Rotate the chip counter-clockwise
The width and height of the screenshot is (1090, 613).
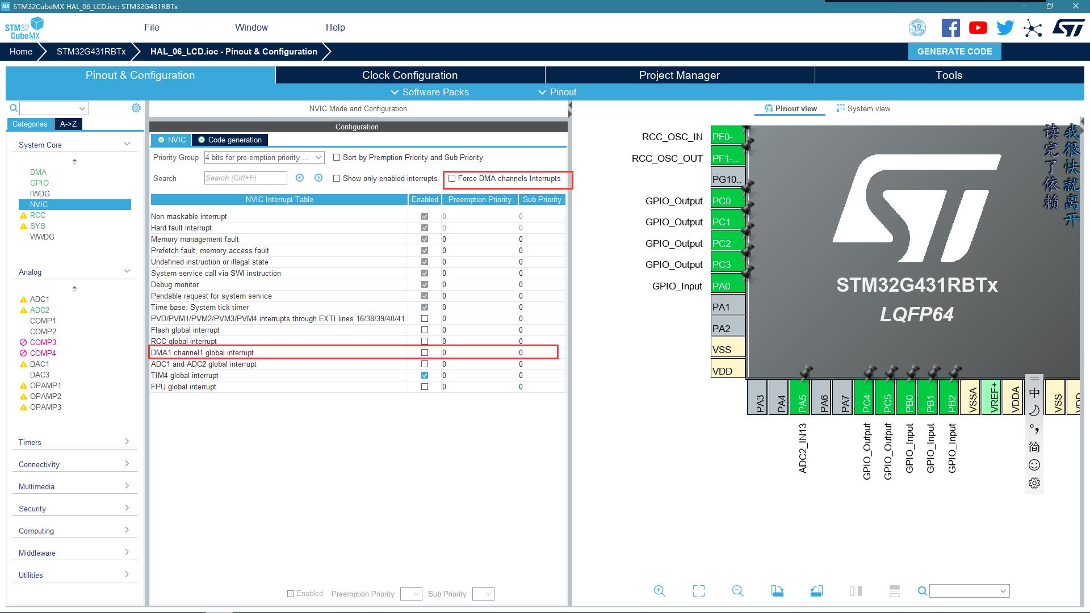816,591
